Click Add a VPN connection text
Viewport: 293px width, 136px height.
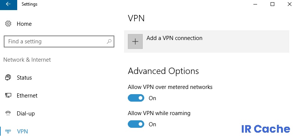click(174, 38)
